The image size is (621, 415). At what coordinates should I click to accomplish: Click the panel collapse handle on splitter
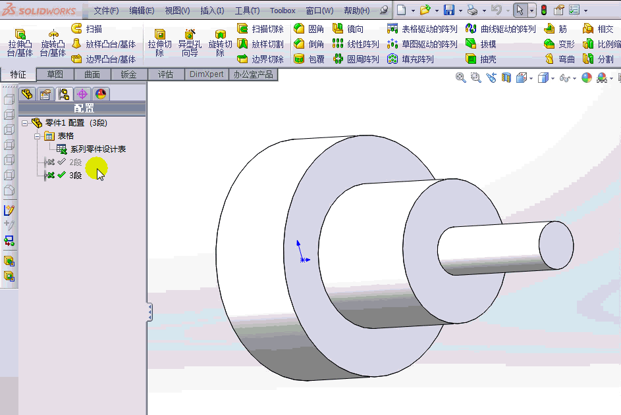click(x=149, y=312)
